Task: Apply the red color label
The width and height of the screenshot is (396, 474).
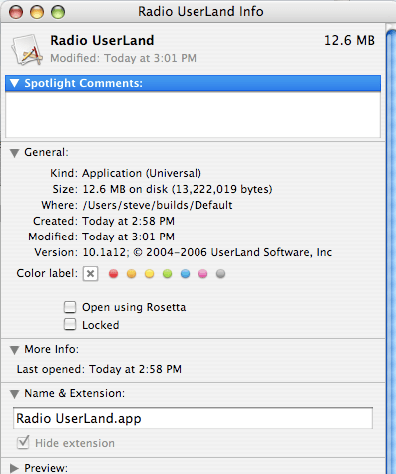Action: coord(113,274)
